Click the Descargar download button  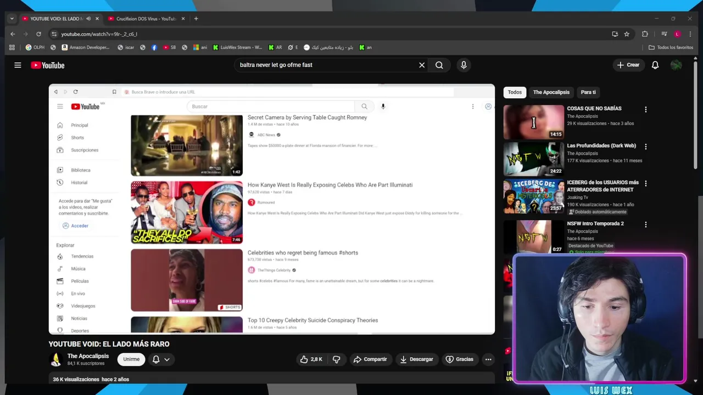click(x=416, y=359)
